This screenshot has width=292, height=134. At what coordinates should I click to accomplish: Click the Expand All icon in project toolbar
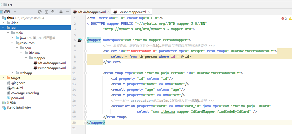click(x=46, y=12)
